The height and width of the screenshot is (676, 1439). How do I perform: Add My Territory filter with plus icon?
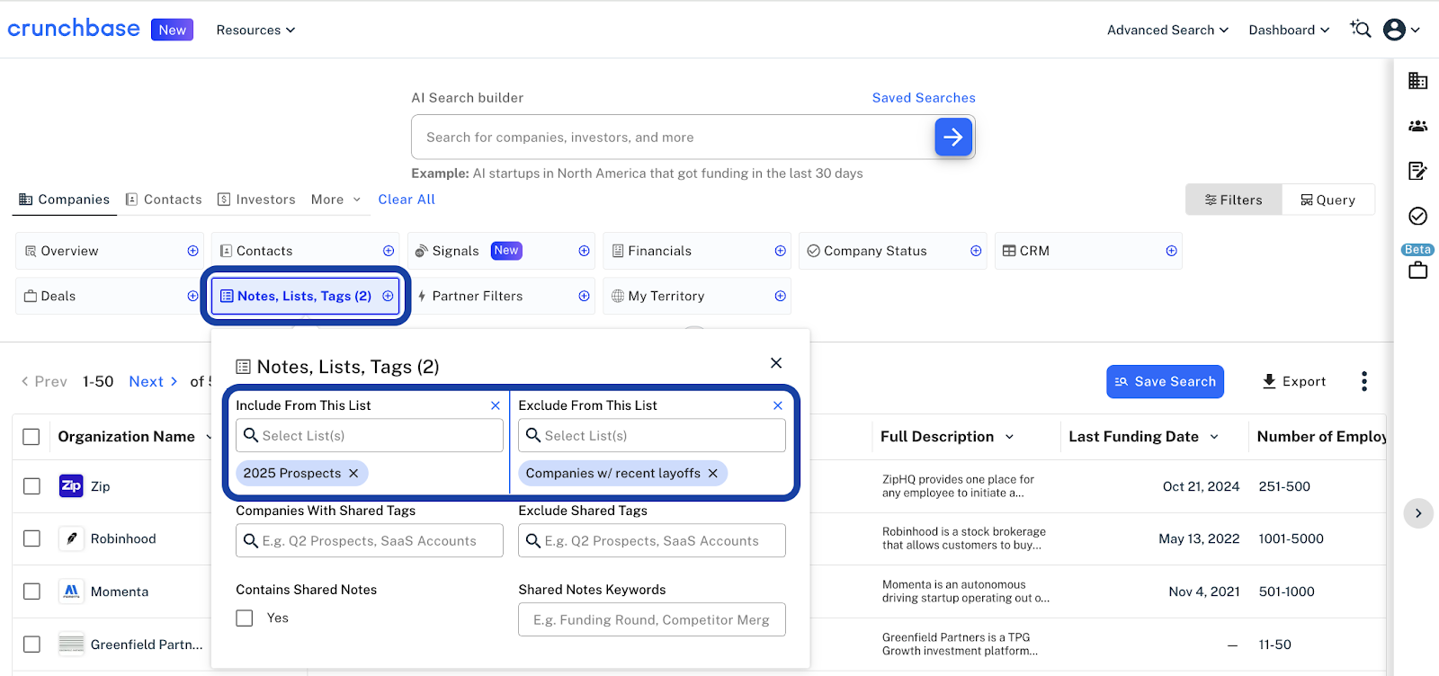pos(781,296)
